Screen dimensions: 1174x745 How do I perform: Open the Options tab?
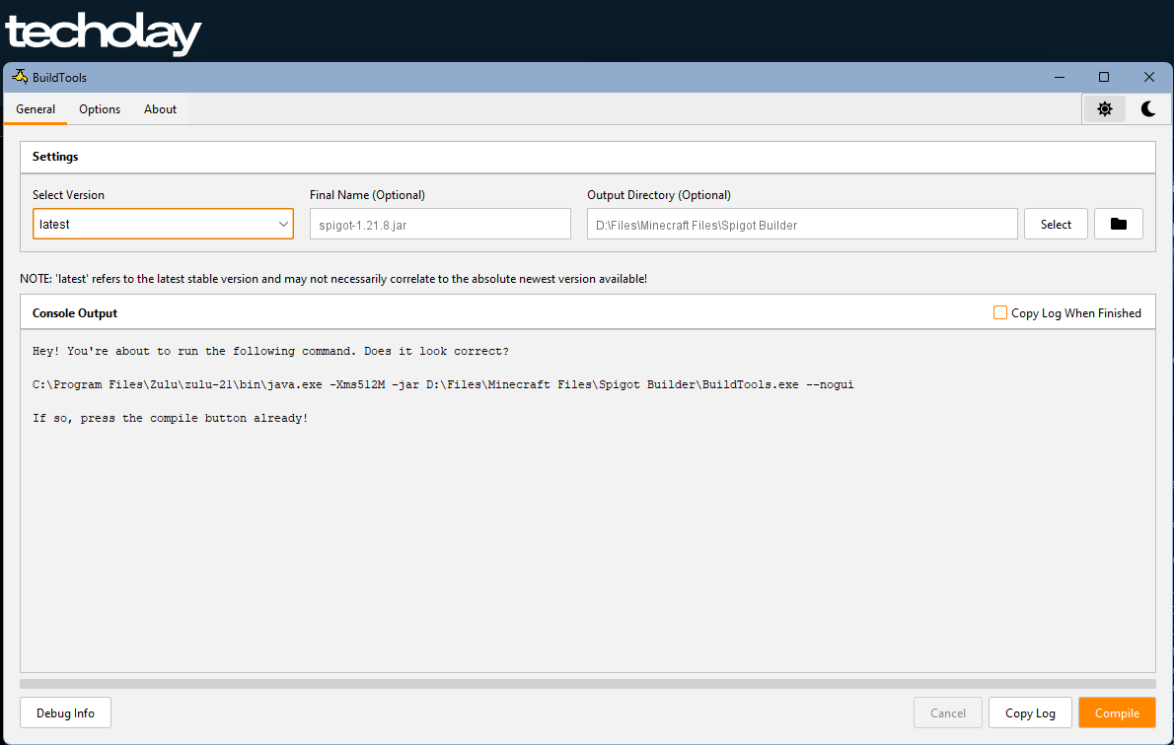coord(100,109)
